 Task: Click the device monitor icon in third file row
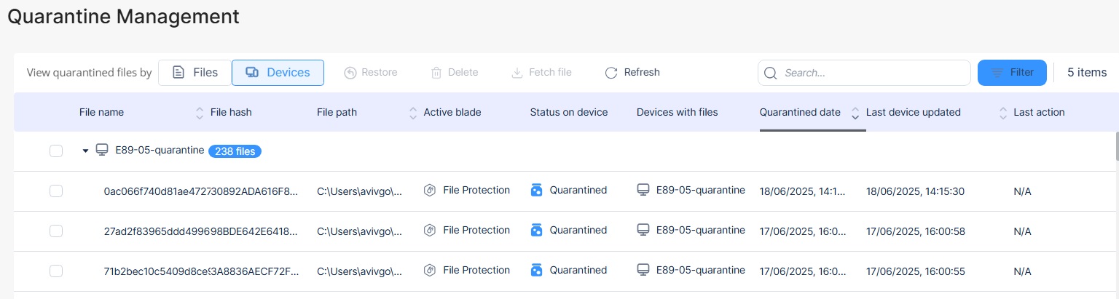[x=643, y=270]
